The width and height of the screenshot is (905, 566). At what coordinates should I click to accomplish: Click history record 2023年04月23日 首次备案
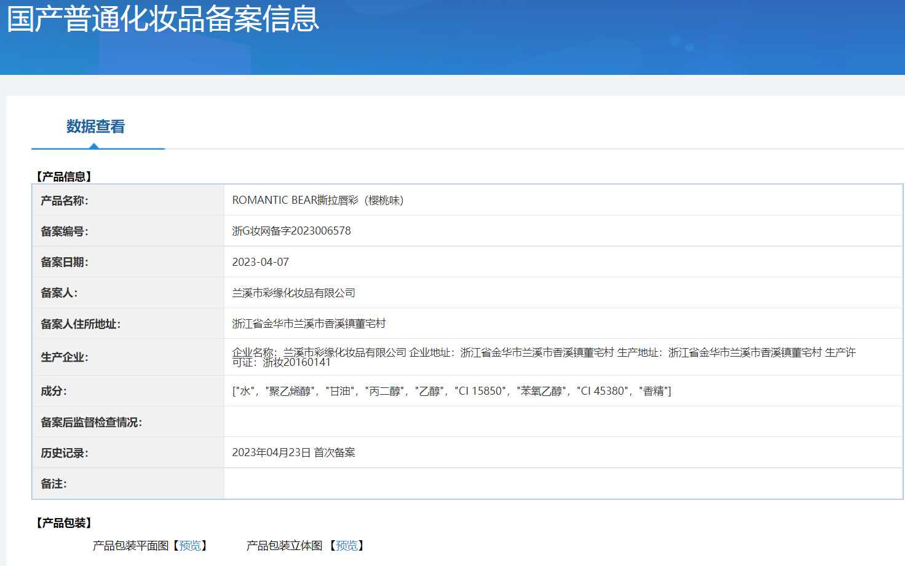click(294, 452)
